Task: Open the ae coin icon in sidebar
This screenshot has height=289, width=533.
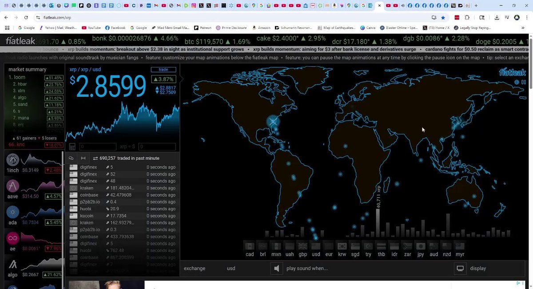Action: (12, 238)
